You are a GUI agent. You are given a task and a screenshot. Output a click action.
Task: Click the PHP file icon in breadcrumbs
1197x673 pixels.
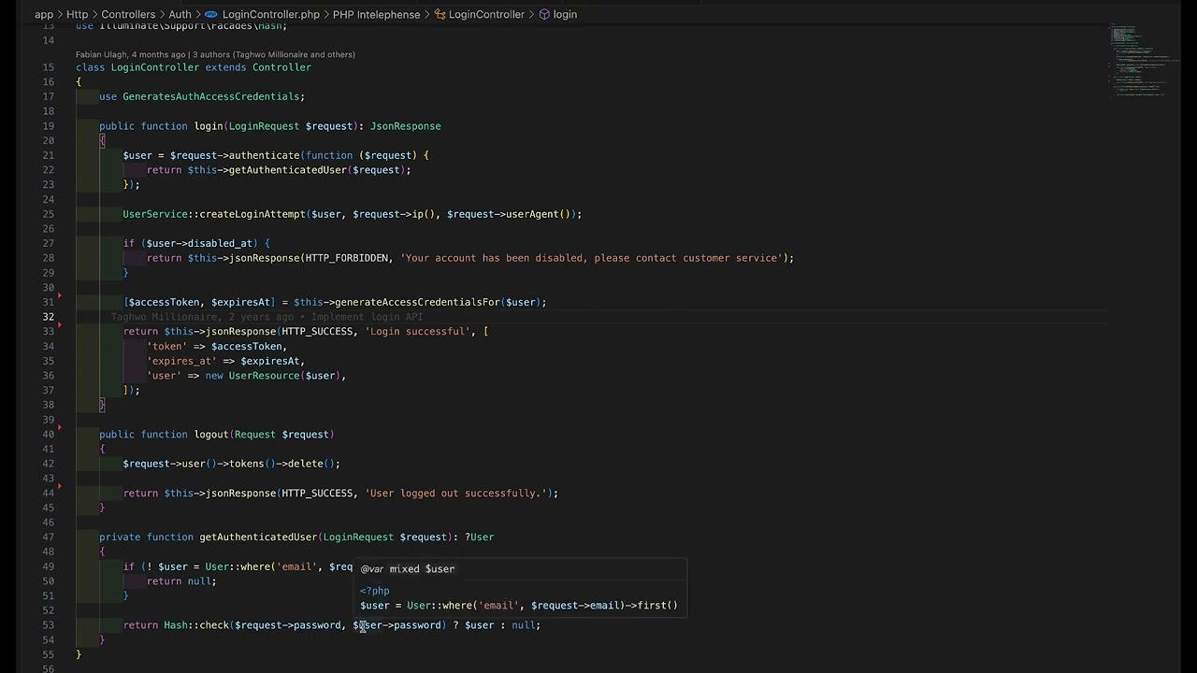click(x=211, y=14)
